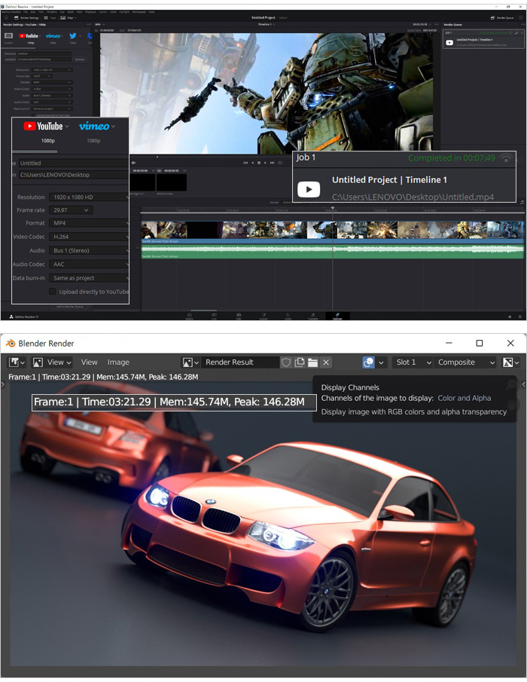Toggle loop playback icon in Resolve transport

click(x=280, y=163)
